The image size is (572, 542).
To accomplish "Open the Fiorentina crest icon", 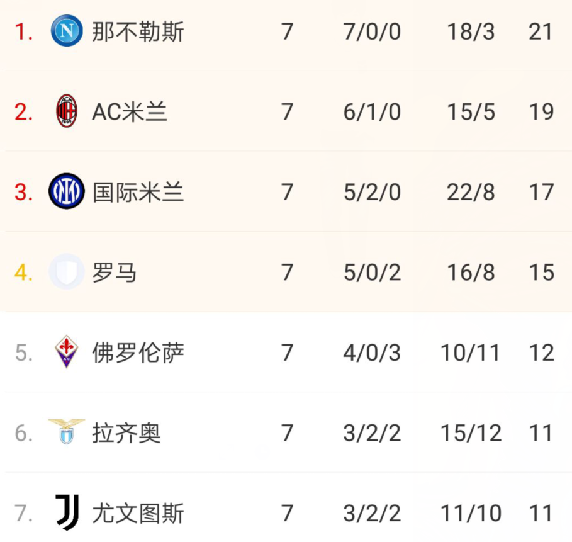I will pos(67,352).
